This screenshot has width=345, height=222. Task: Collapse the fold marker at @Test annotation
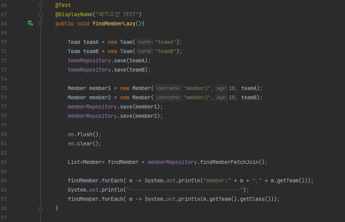pos(40,5)
